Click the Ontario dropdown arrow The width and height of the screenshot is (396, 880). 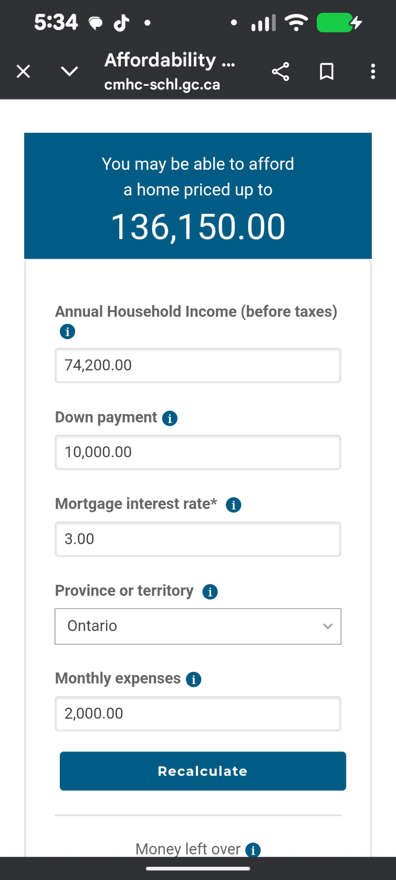tap(328, 626)
